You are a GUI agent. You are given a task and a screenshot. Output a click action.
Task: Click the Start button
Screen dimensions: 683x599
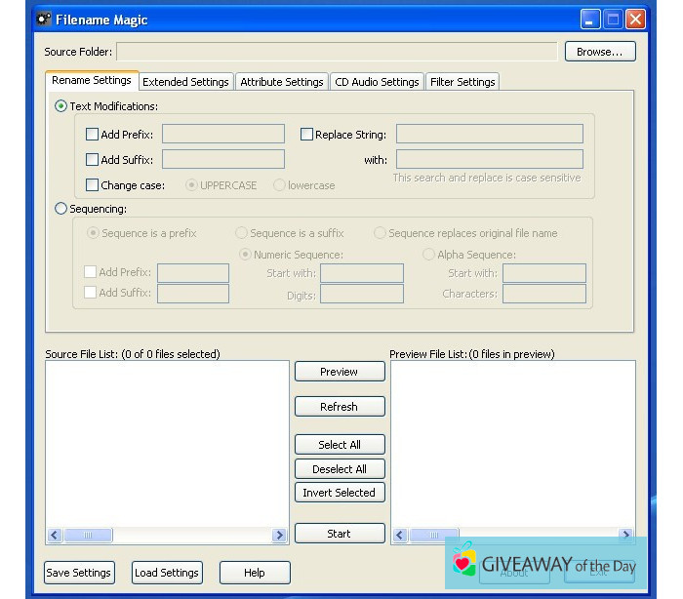[x=339, y=534]
